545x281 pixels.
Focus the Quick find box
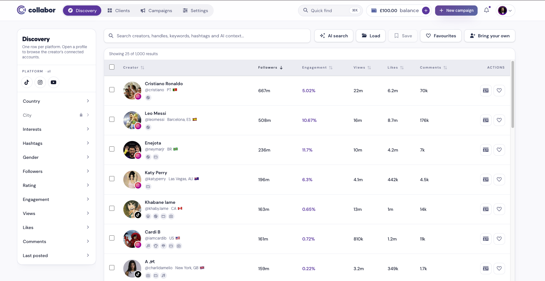330,11
